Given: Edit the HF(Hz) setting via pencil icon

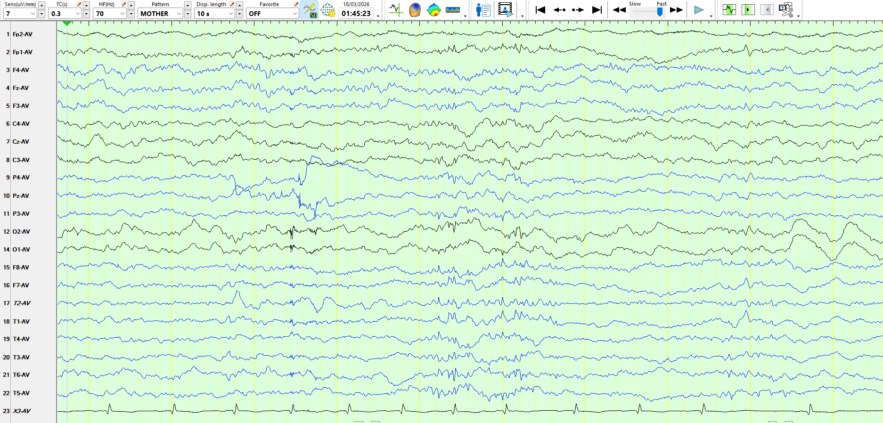Looking at the screenshot, I should 123,4.
